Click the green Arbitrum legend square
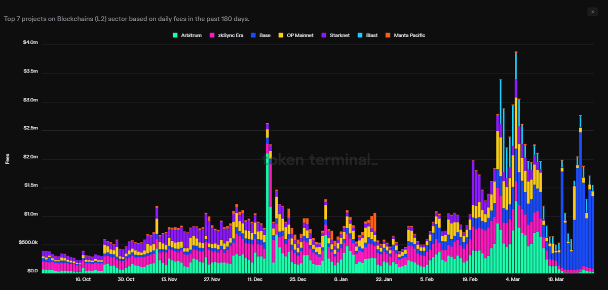Screen dimensions: 608x290 175,35
